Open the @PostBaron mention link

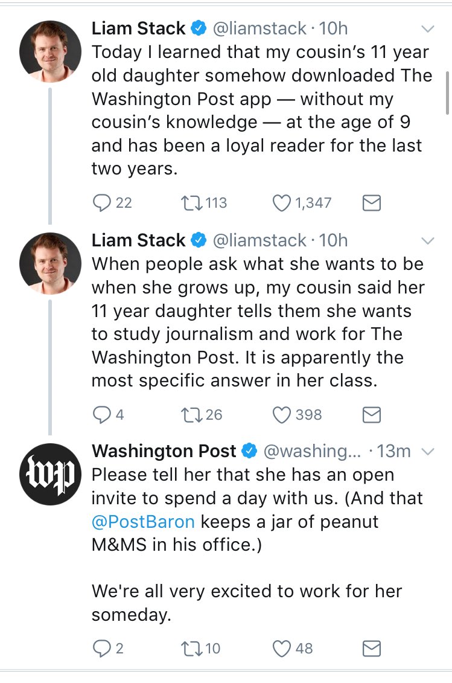143,521
